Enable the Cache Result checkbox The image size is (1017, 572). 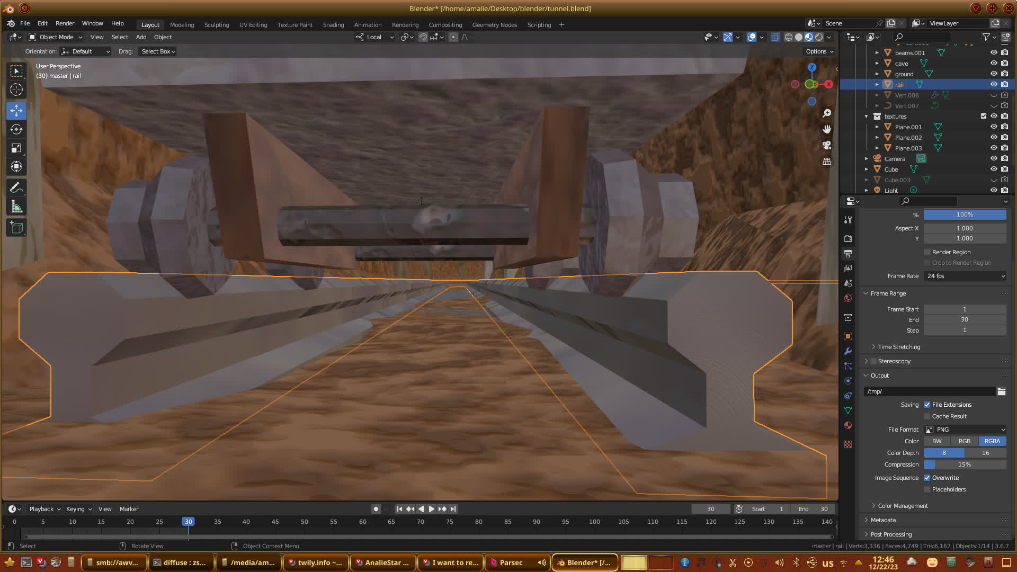[x=927, y=416]
